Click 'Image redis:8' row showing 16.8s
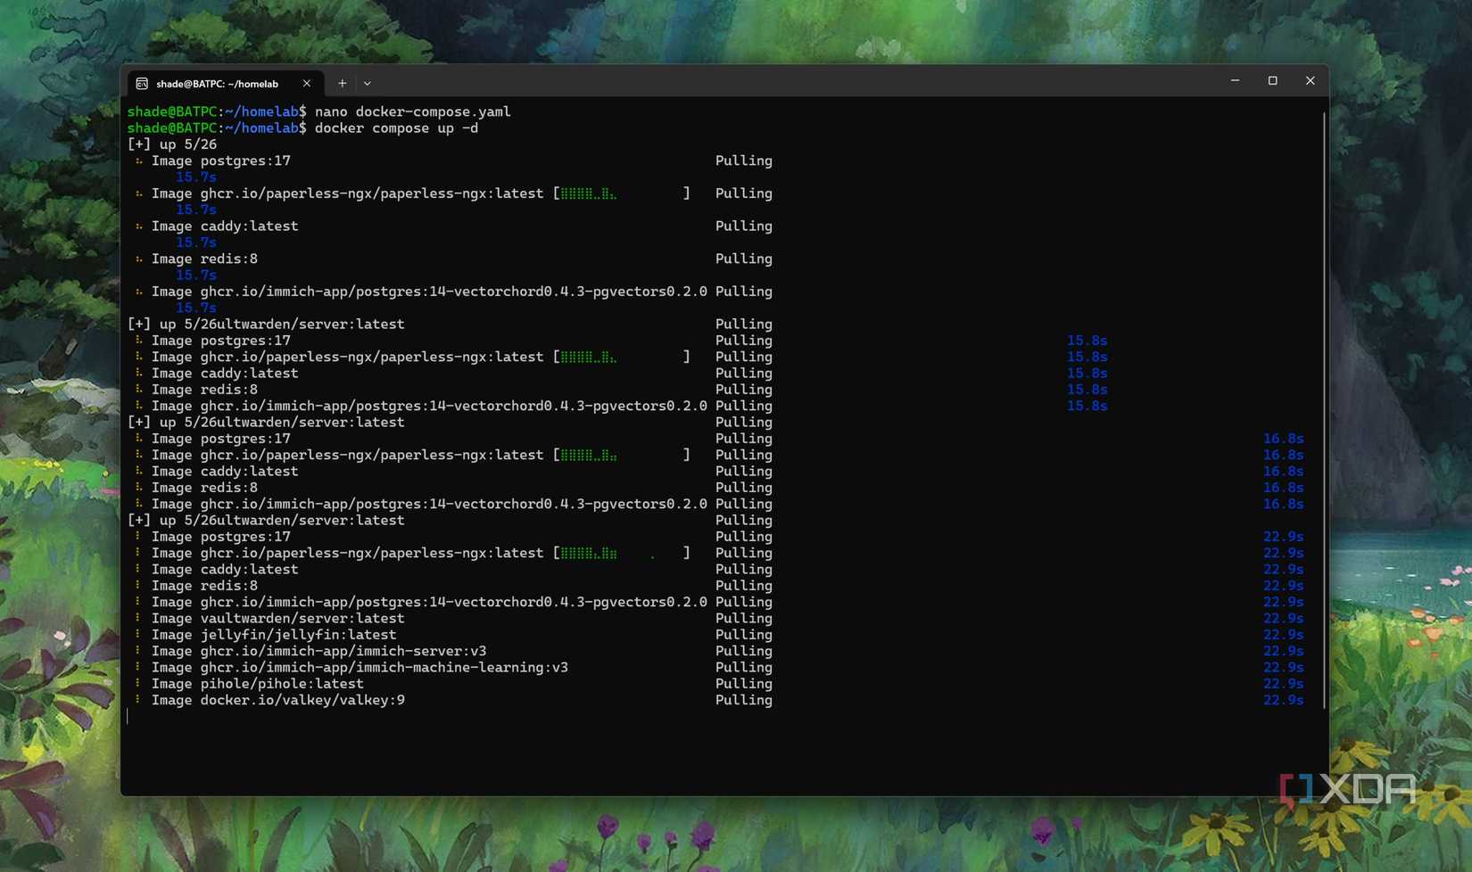Screen dimensions: 1472x872 [204, 488]
